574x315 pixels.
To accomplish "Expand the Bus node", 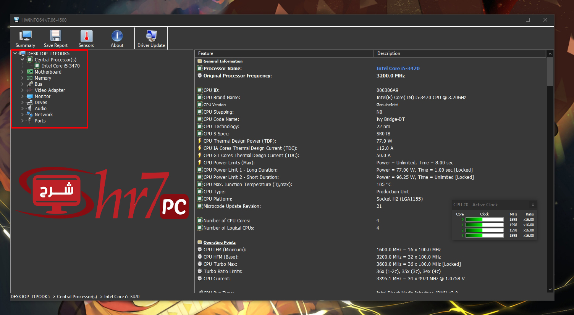I will (x=22, y=84).
